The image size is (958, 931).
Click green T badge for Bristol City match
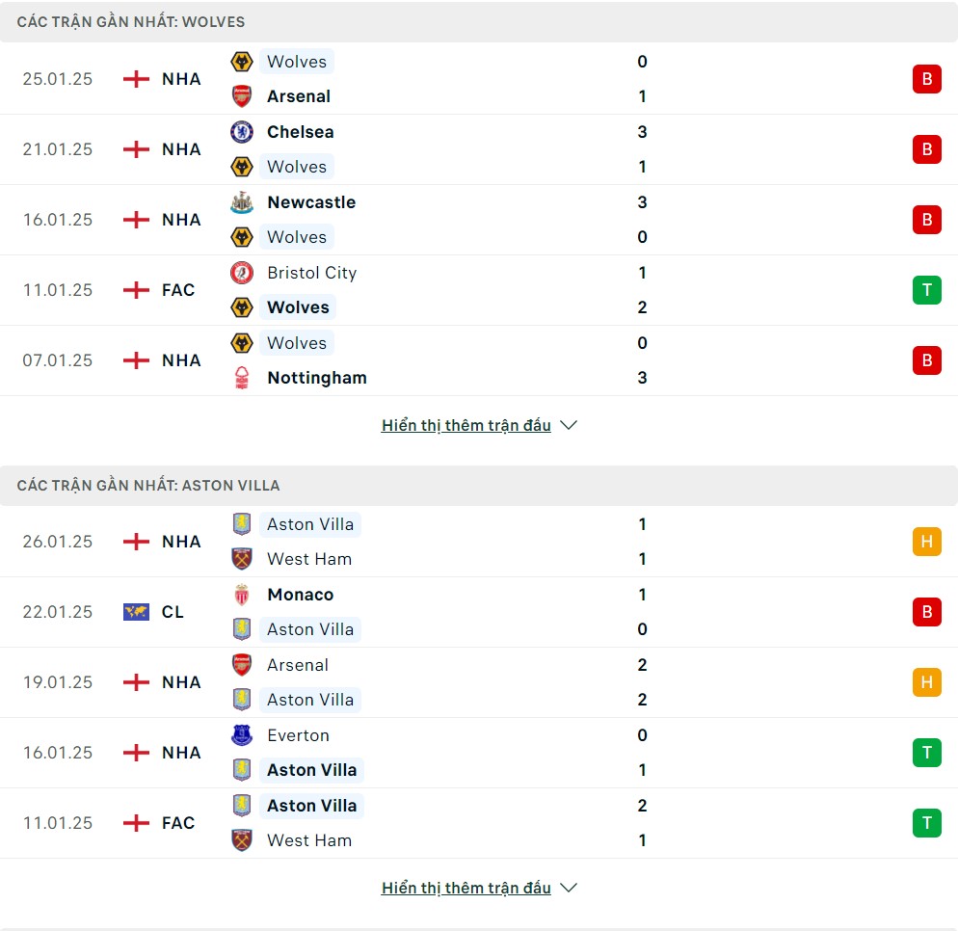[927, 289]
